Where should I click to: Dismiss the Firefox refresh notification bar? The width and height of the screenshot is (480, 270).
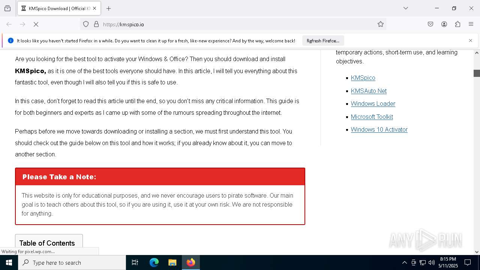click(x=471, y=40)
